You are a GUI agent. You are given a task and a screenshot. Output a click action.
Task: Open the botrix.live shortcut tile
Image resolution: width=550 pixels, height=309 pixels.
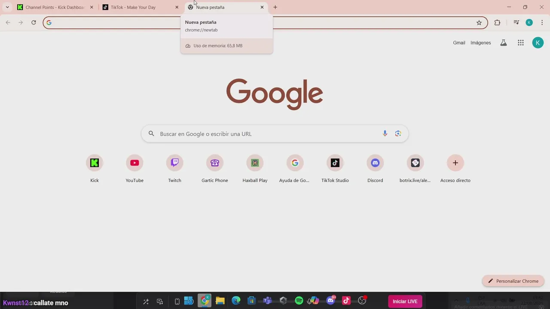tap(415, 168)
